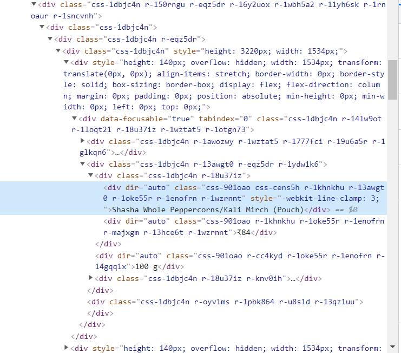Click the vertical scrollbar thumb

point(392,80)
